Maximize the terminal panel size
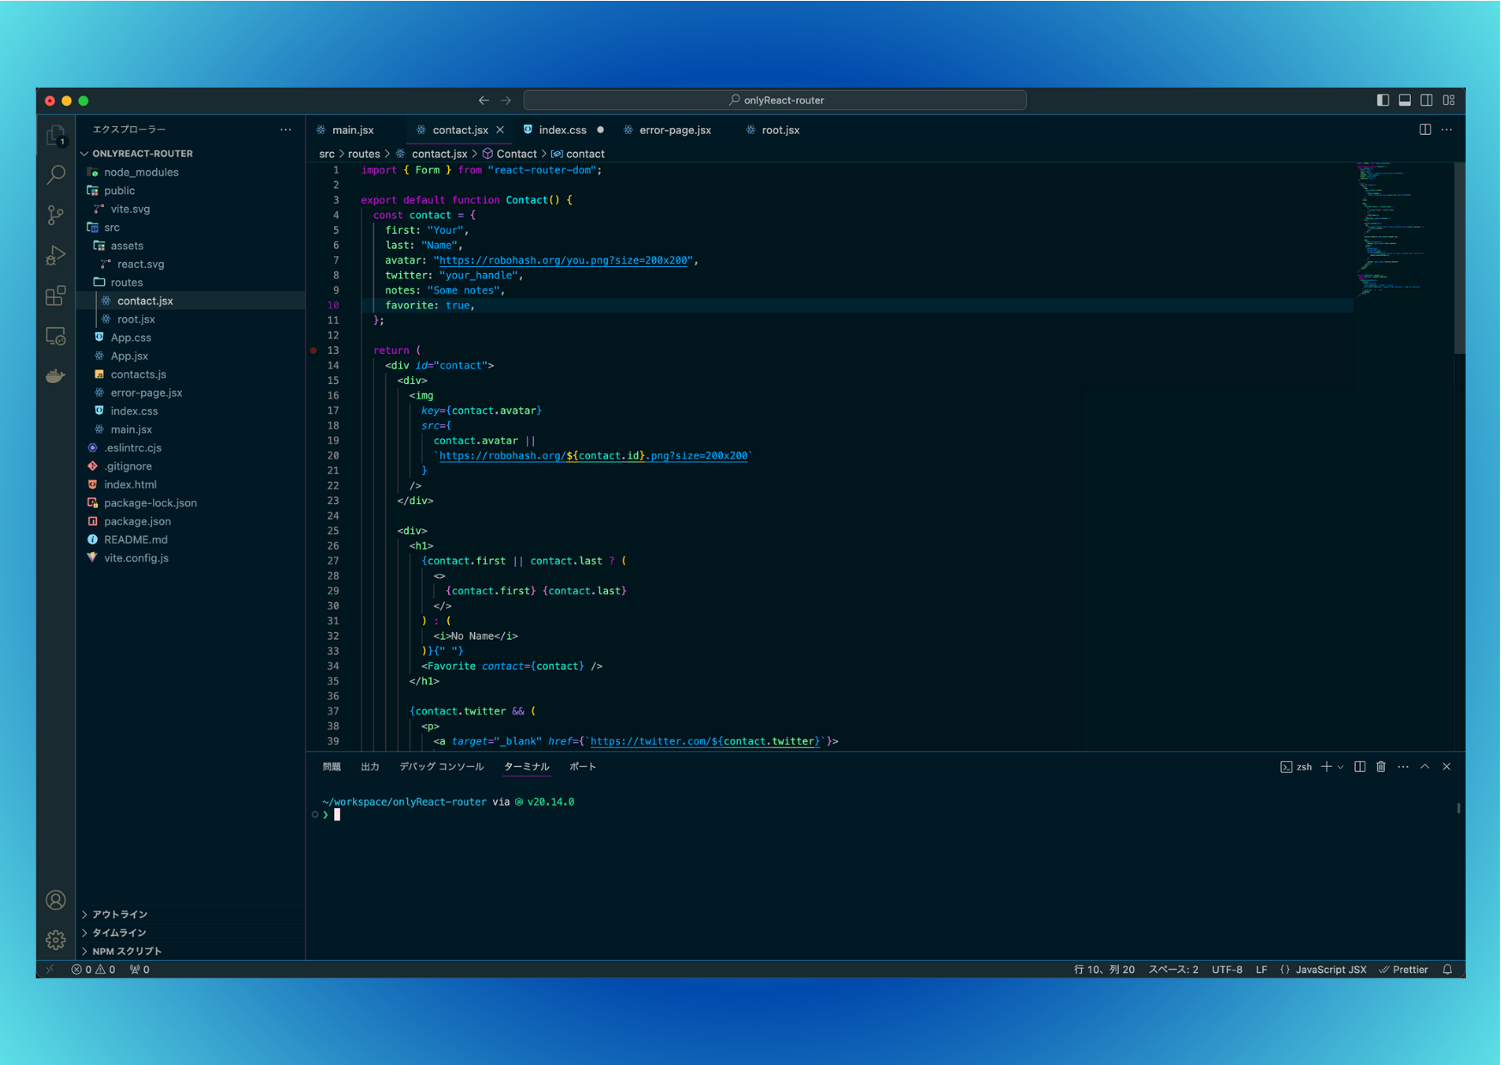The image size is (1501, 1065). 1425,767
